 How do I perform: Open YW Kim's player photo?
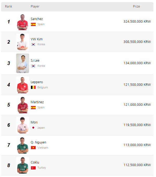(23, 42)
